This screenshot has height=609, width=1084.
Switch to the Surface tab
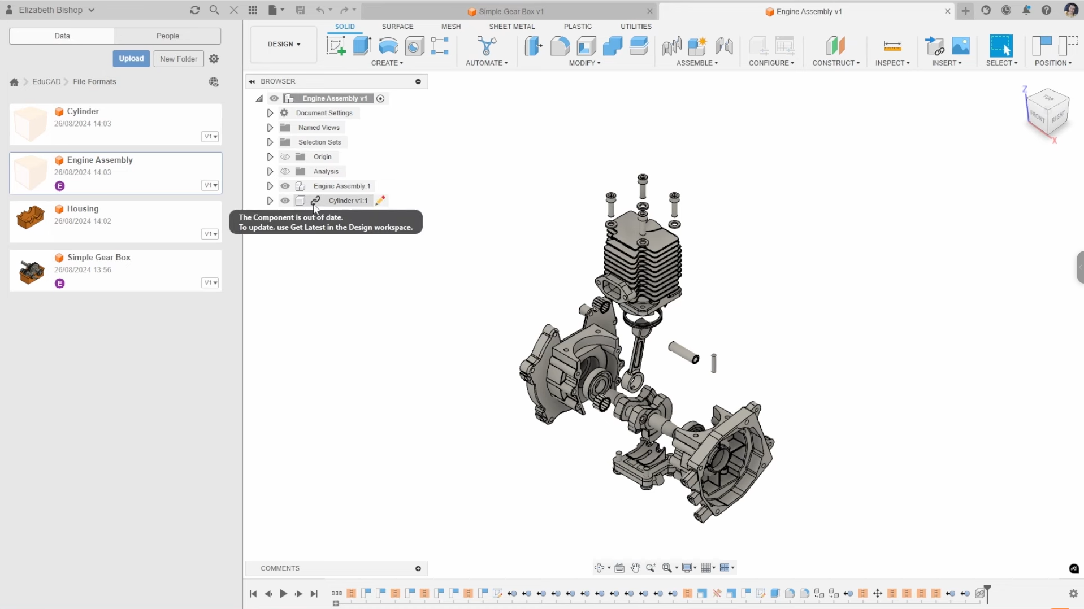click(x=397, y=27)
